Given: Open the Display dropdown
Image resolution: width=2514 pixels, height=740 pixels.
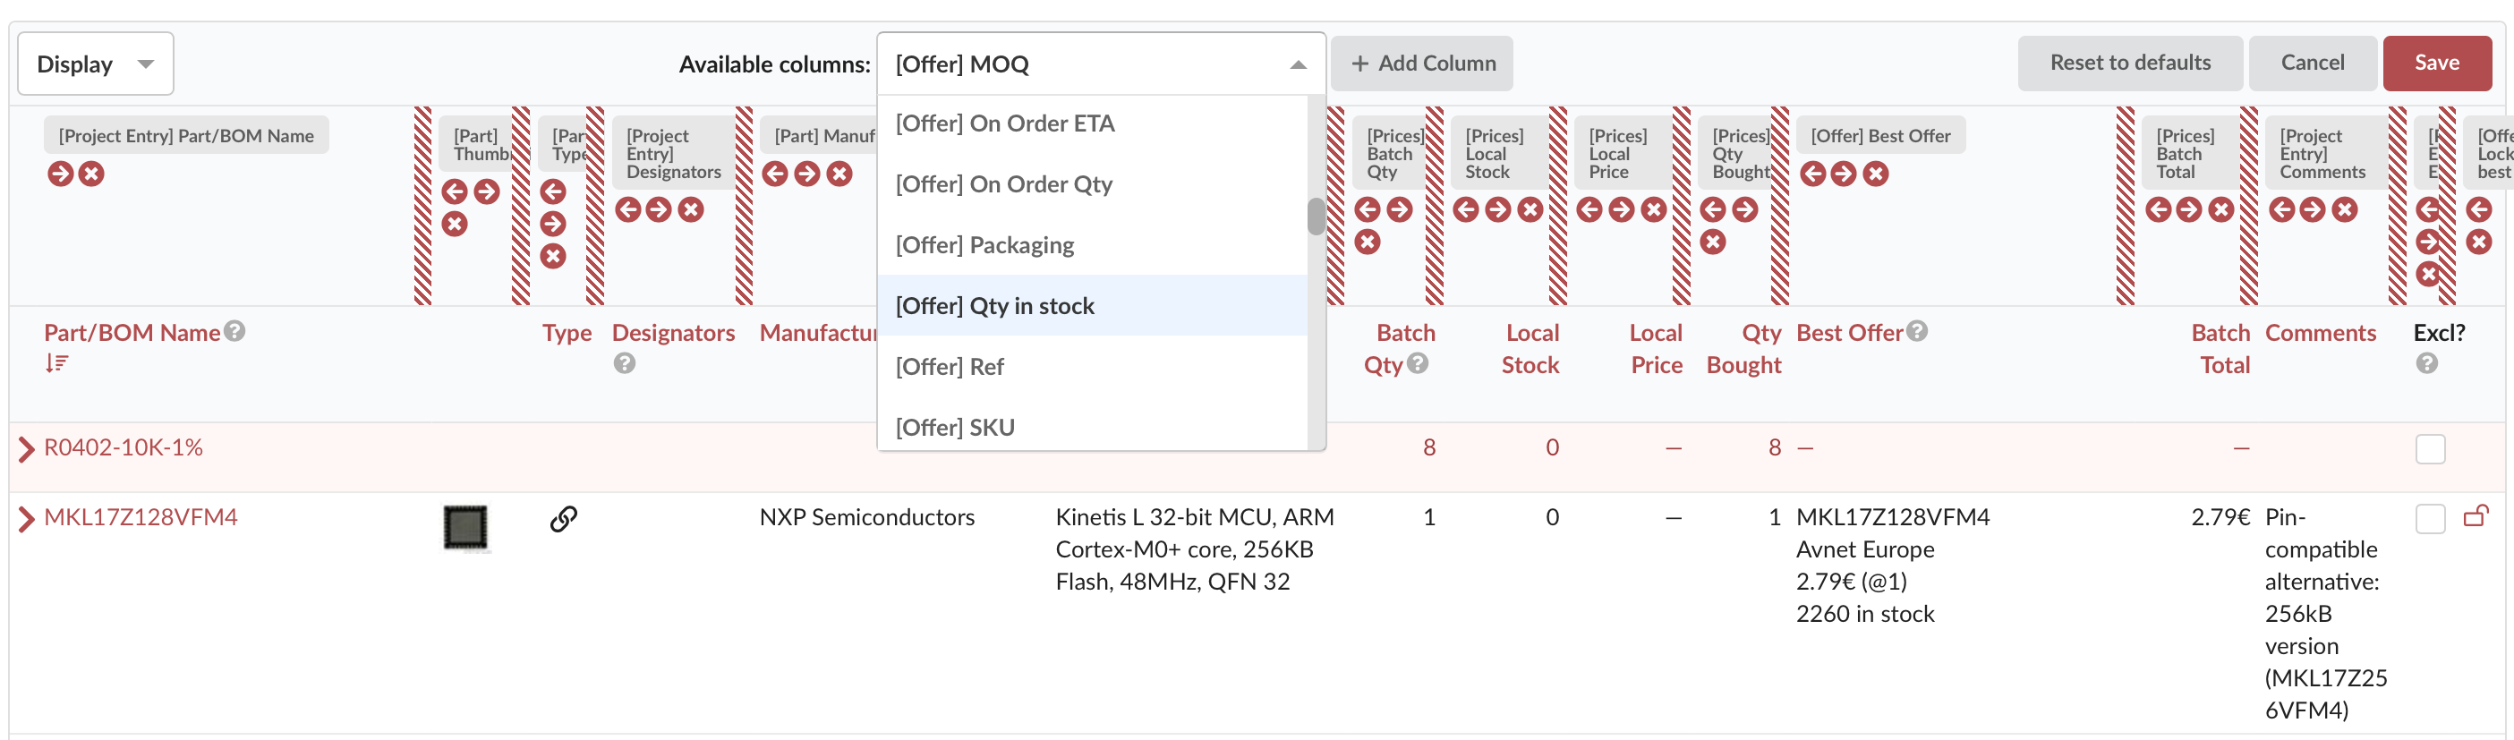Looking at the screenshot, I should pos(96,64).
